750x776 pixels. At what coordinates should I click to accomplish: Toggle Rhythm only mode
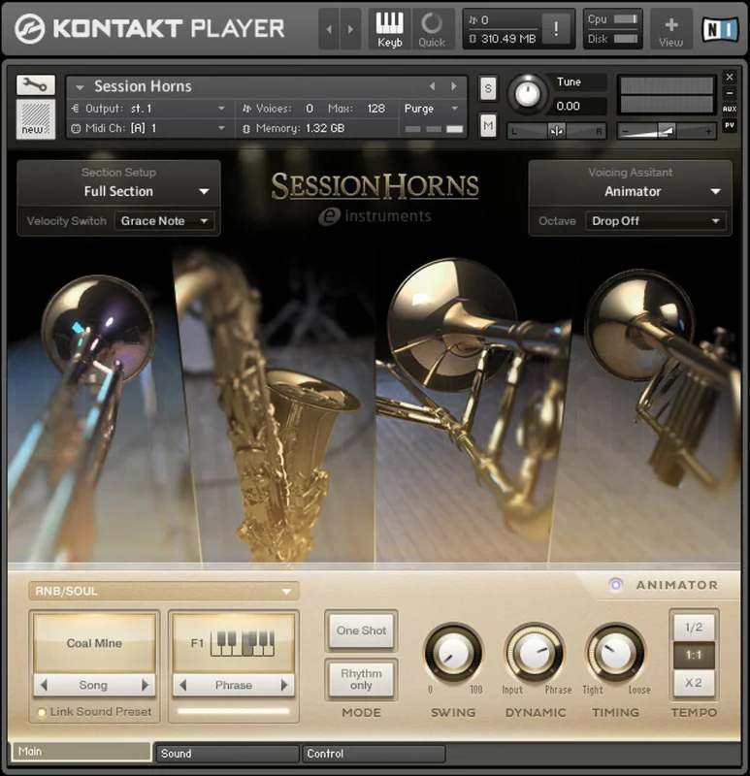pyautogui.click(x=361, y=680)
